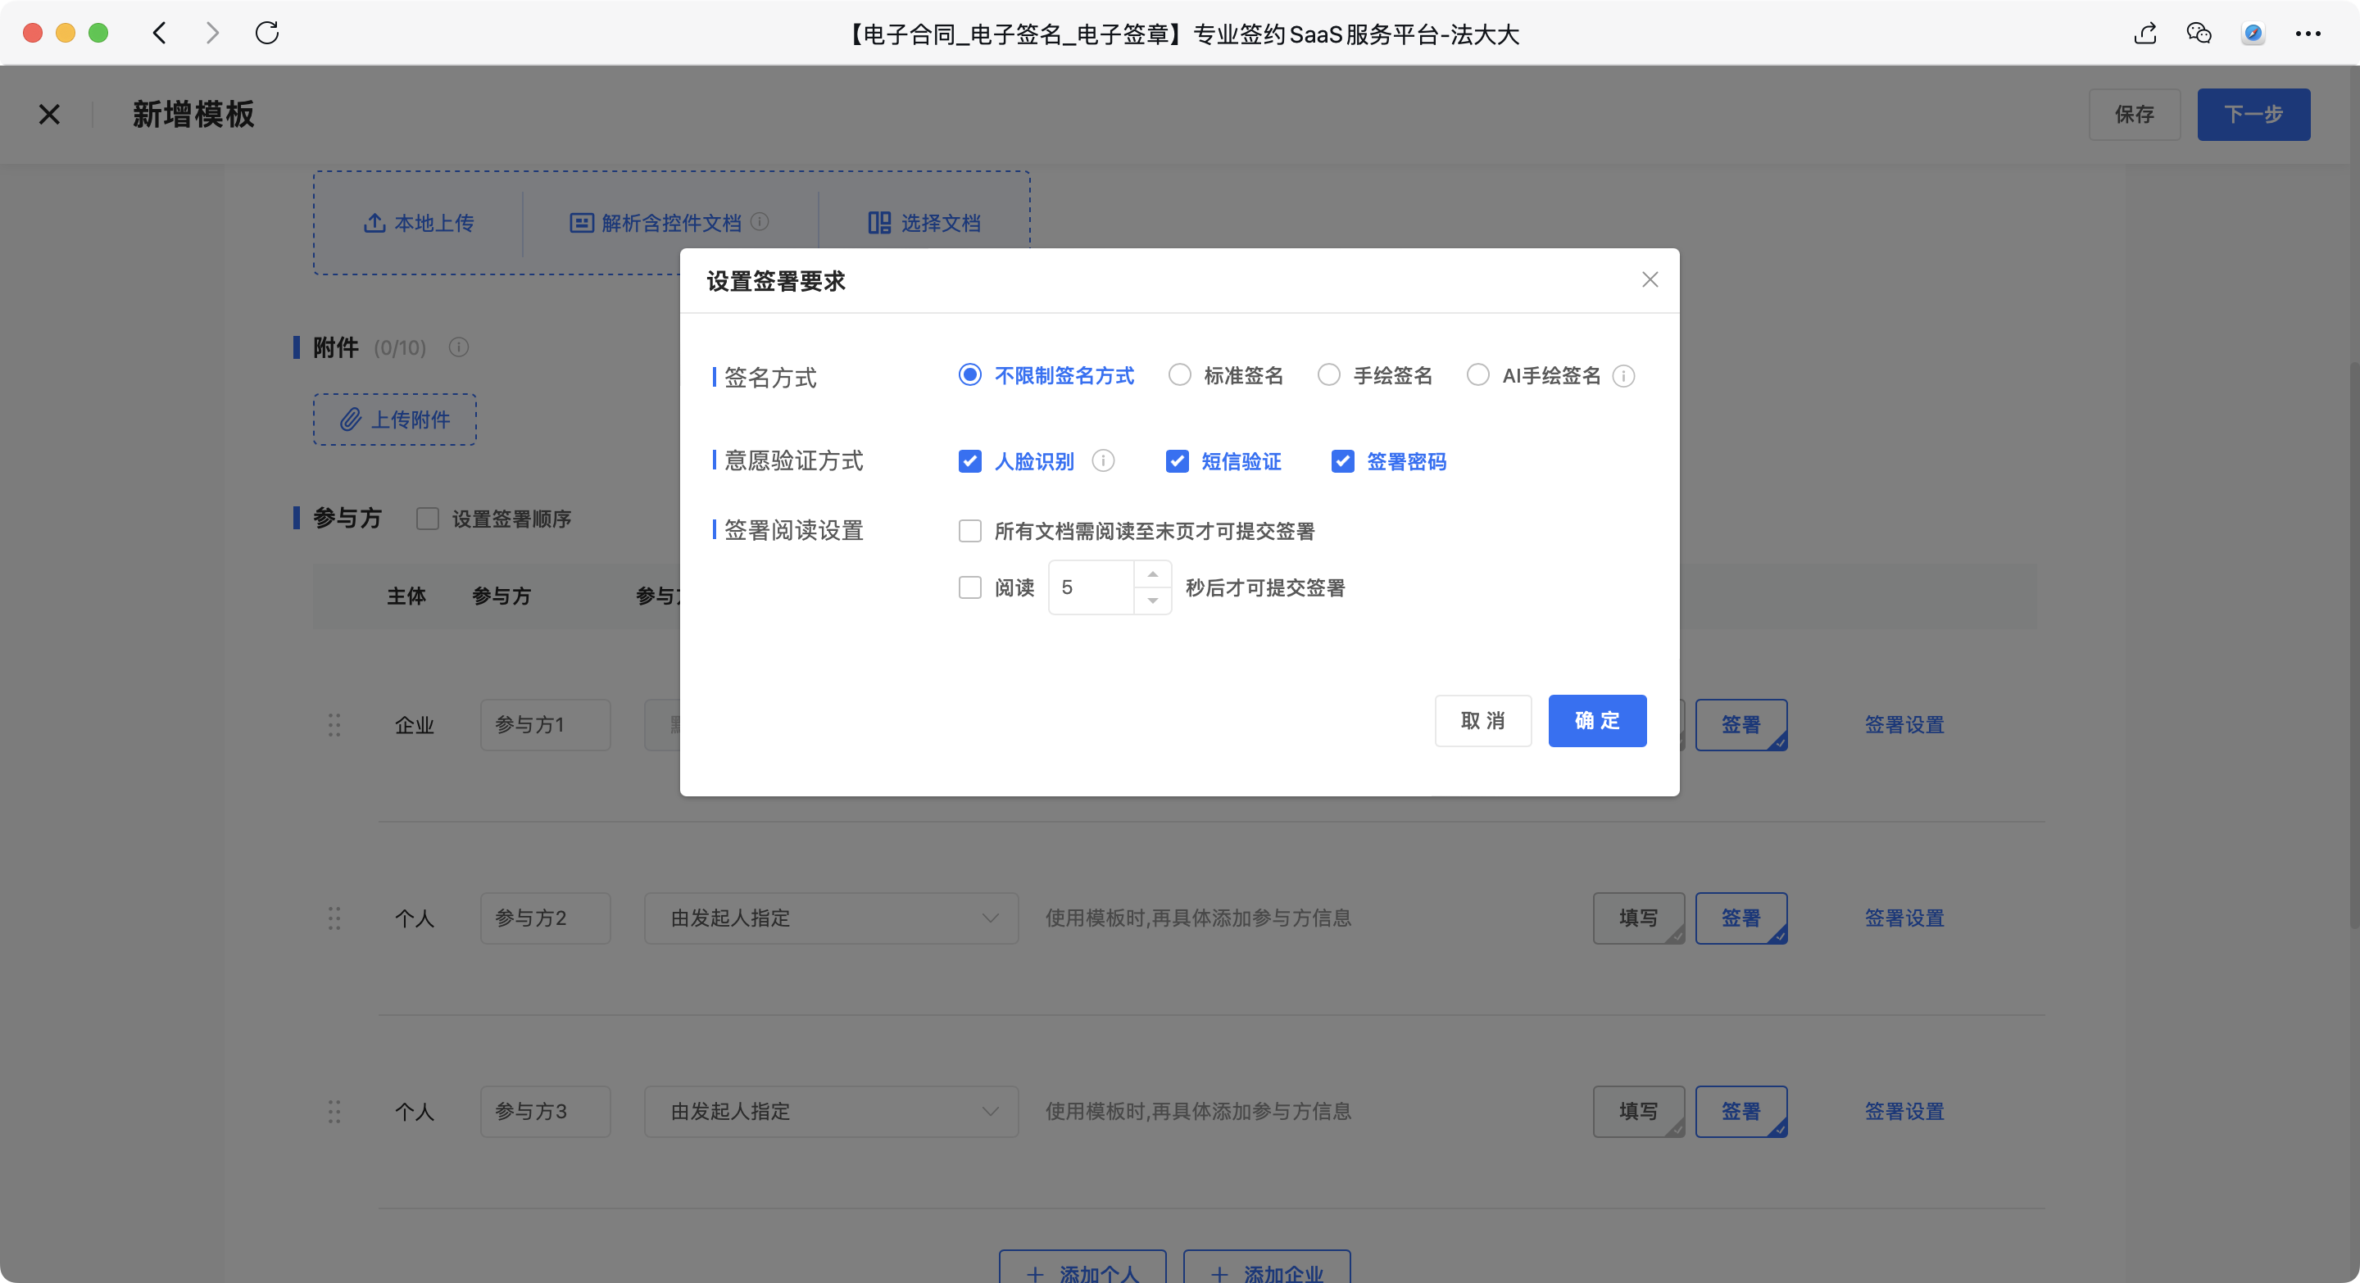Open WeChat chat icon in title bar
Viewport: 2360px width, 1283px height.
click(x=2199, y=34)
